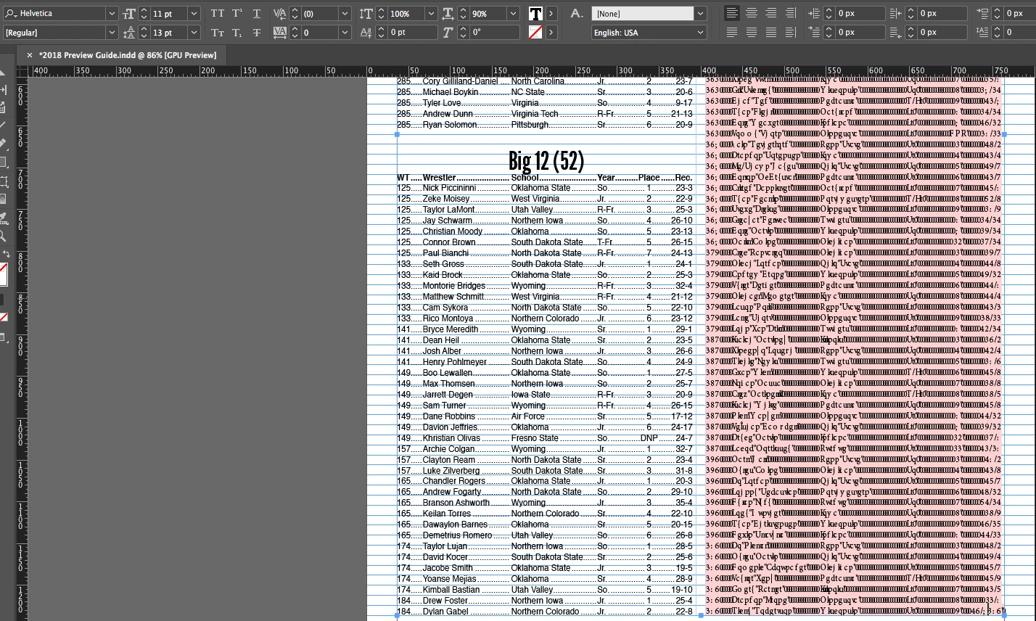Click the baseline shift stepper
This screenshot has height=621, width=1036.
[x=381, y=33]
